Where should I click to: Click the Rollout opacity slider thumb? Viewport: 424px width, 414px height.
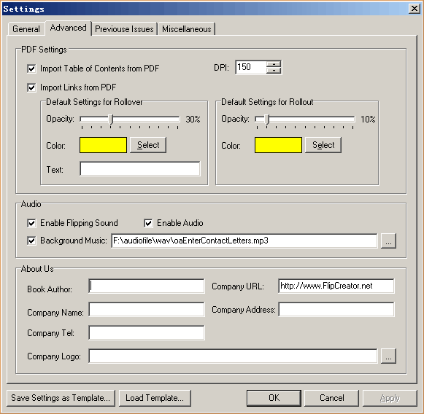[x=267, y=119]
